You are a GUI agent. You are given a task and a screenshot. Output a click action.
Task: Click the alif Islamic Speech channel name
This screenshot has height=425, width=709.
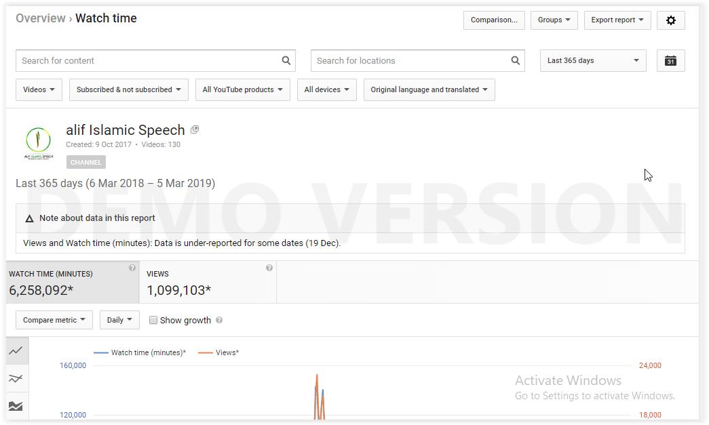point(126,130)
